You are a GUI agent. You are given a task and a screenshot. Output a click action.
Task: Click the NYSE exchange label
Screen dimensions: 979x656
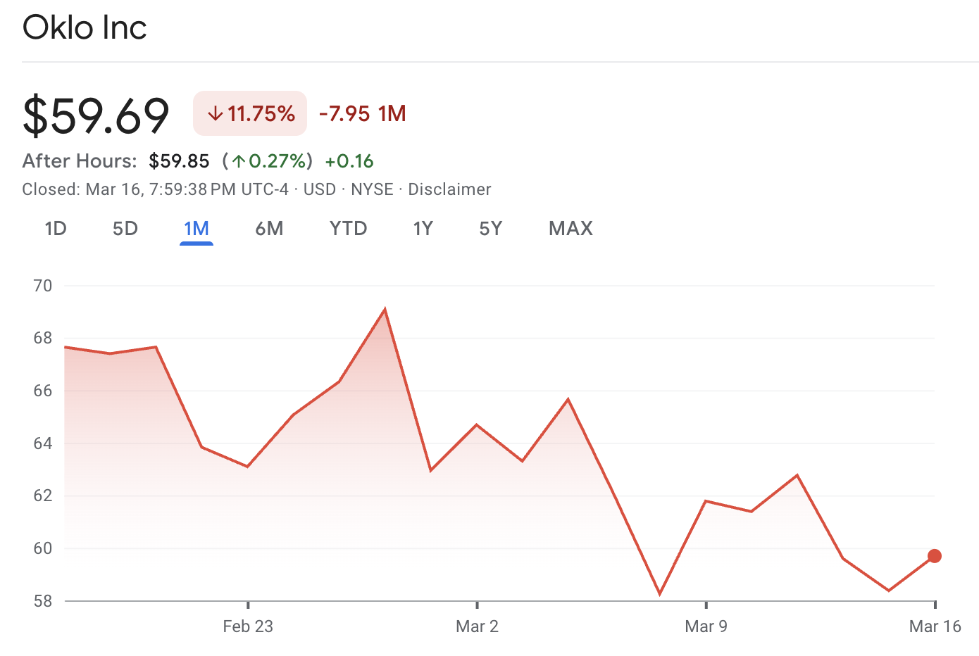click(x=372, y=189)
